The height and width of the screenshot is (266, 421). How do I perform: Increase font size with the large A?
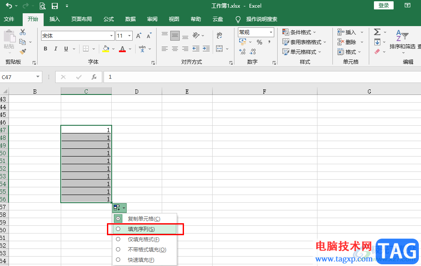139,35
